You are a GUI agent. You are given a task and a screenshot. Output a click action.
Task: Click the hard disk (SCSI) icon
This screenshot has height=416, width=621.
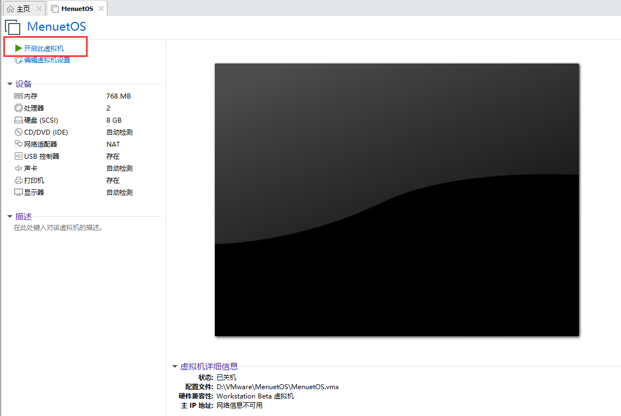point(19,120)
